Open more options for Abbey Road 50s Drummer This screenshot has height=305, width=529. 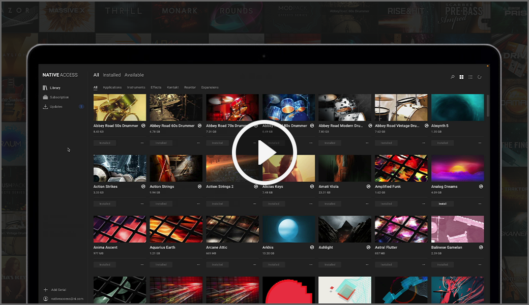pyautogui.click(x=142, y=143)
